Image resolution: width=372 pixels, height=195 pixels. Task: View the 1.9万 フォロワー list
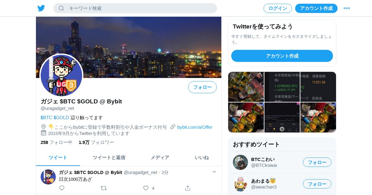pos(96,142)
